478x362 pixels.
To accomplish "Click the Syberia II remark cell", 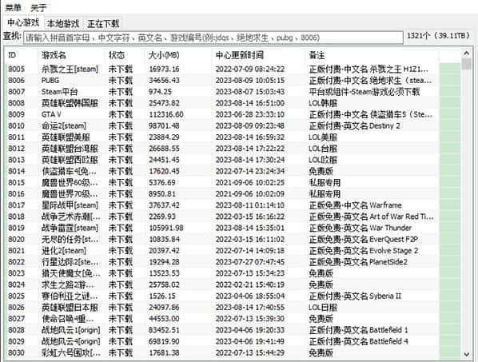I will point(355,296).
